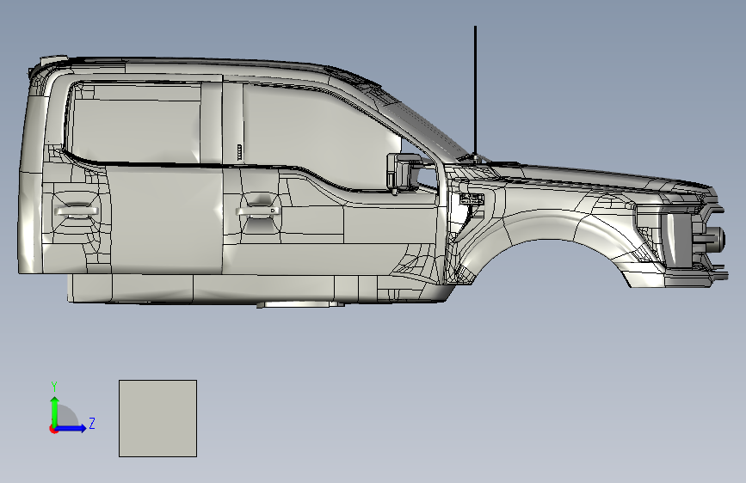Viewport: 746px width, 483px height.
Task: Select the side mirror on the truck
Action: pyautogui.click(x=404, y=173)
